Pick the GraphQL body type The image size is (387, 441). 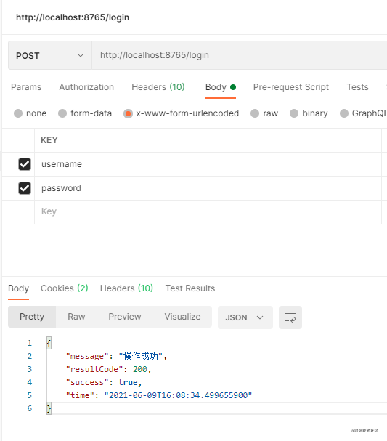(x=344, y=113)
